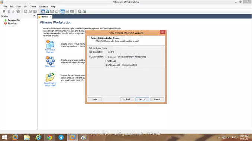Image resolution: width=252 pixels, height=141 pixels.
Task: Click the New Virtual Machine link text
Action: click(x=50, y=51)
